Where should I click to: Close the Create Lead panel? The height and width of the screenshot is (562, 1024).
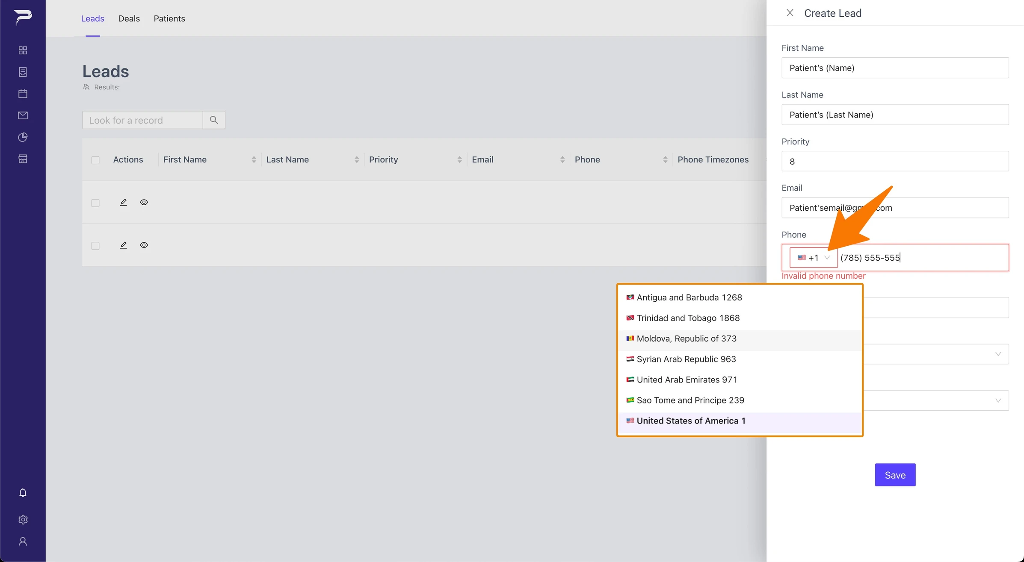pos(790,13)
